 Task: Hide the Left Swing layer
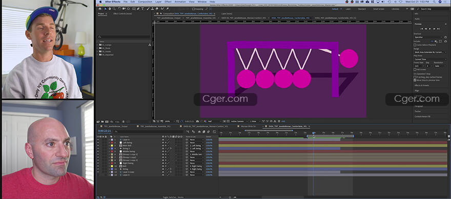[98, 143]
